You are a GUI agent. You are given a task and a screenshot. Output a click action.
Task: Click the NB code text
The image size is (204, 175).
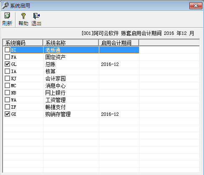(13, 93)
